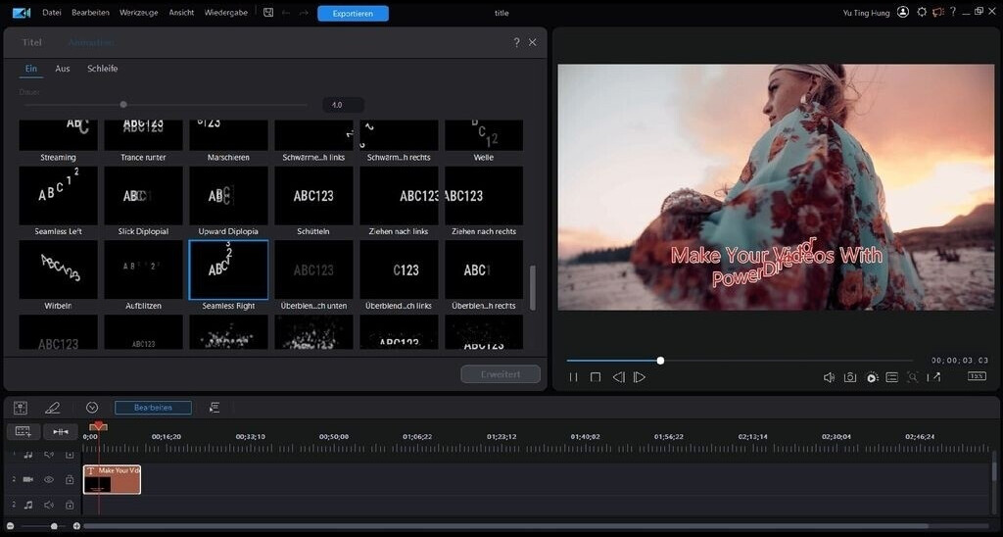The width and height of the screenshot is (1003, 537).
Task: Click the Stop playback button
Action: click(x=595, y=377)
